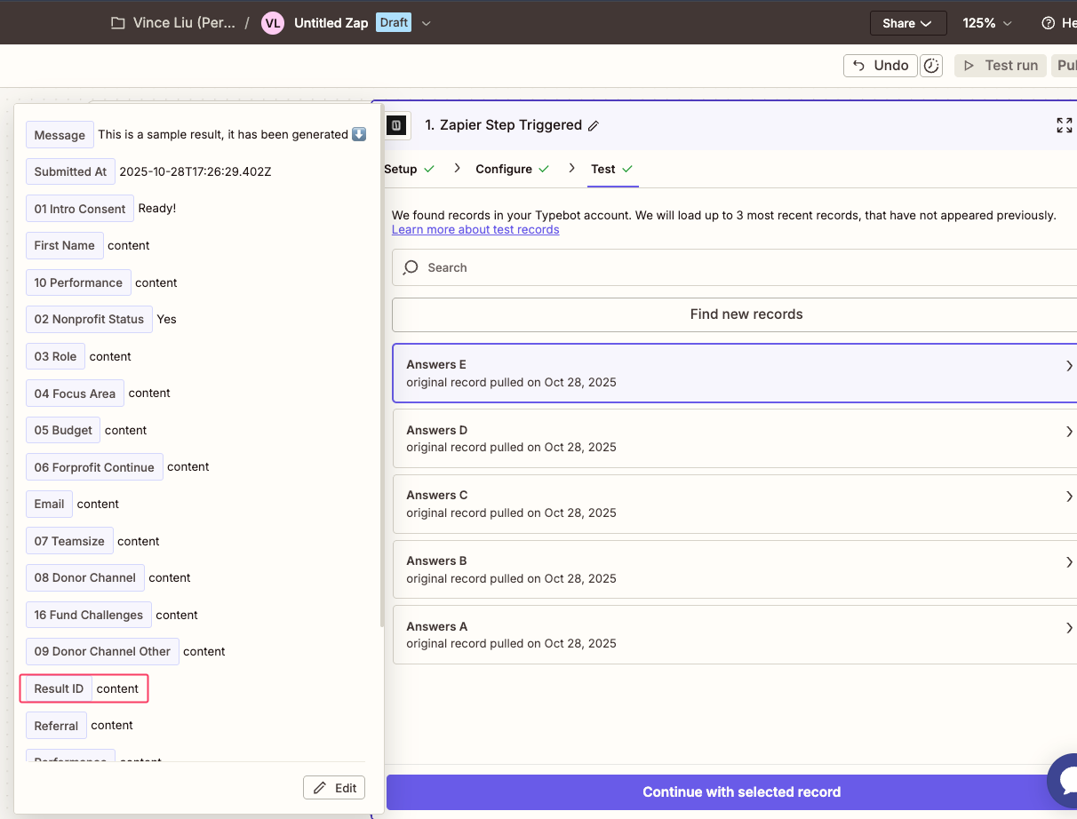Switch to the Configure tab
Image resolution: width=1077 pixels, height=819 pixels.
[x=504, y=169]
